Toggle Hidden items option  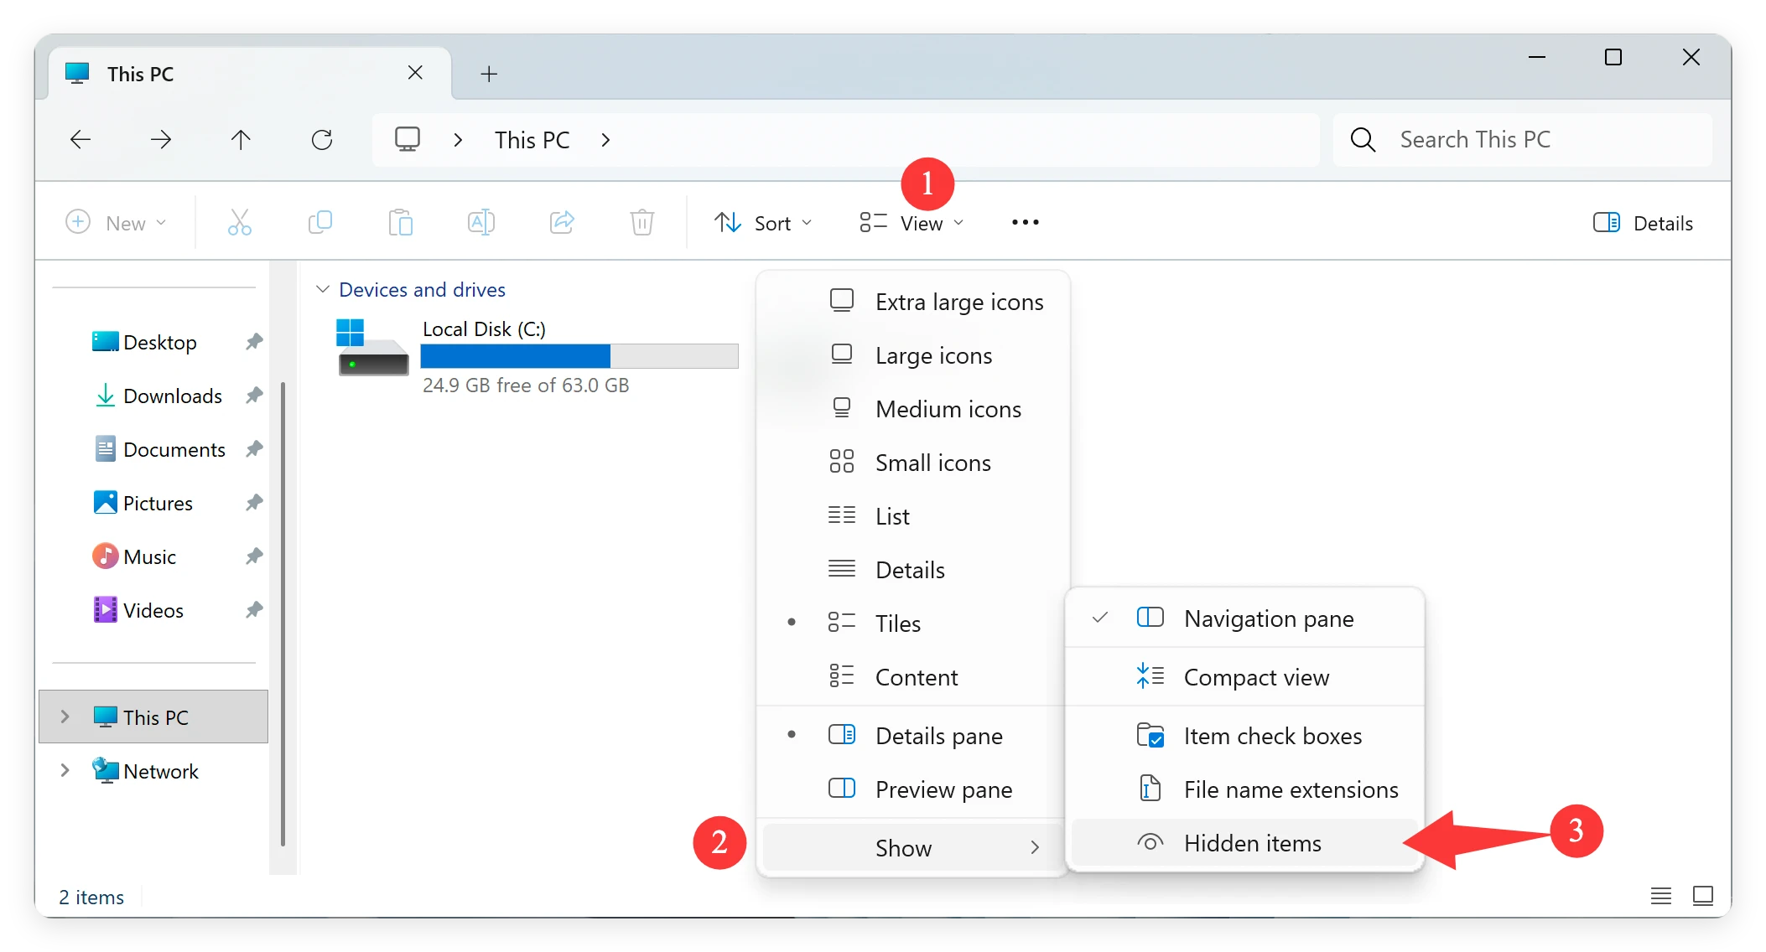1244,843
